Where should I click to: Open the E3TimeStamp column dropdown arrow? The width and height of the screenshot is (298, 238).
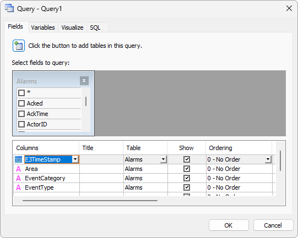tap(75, 159)
